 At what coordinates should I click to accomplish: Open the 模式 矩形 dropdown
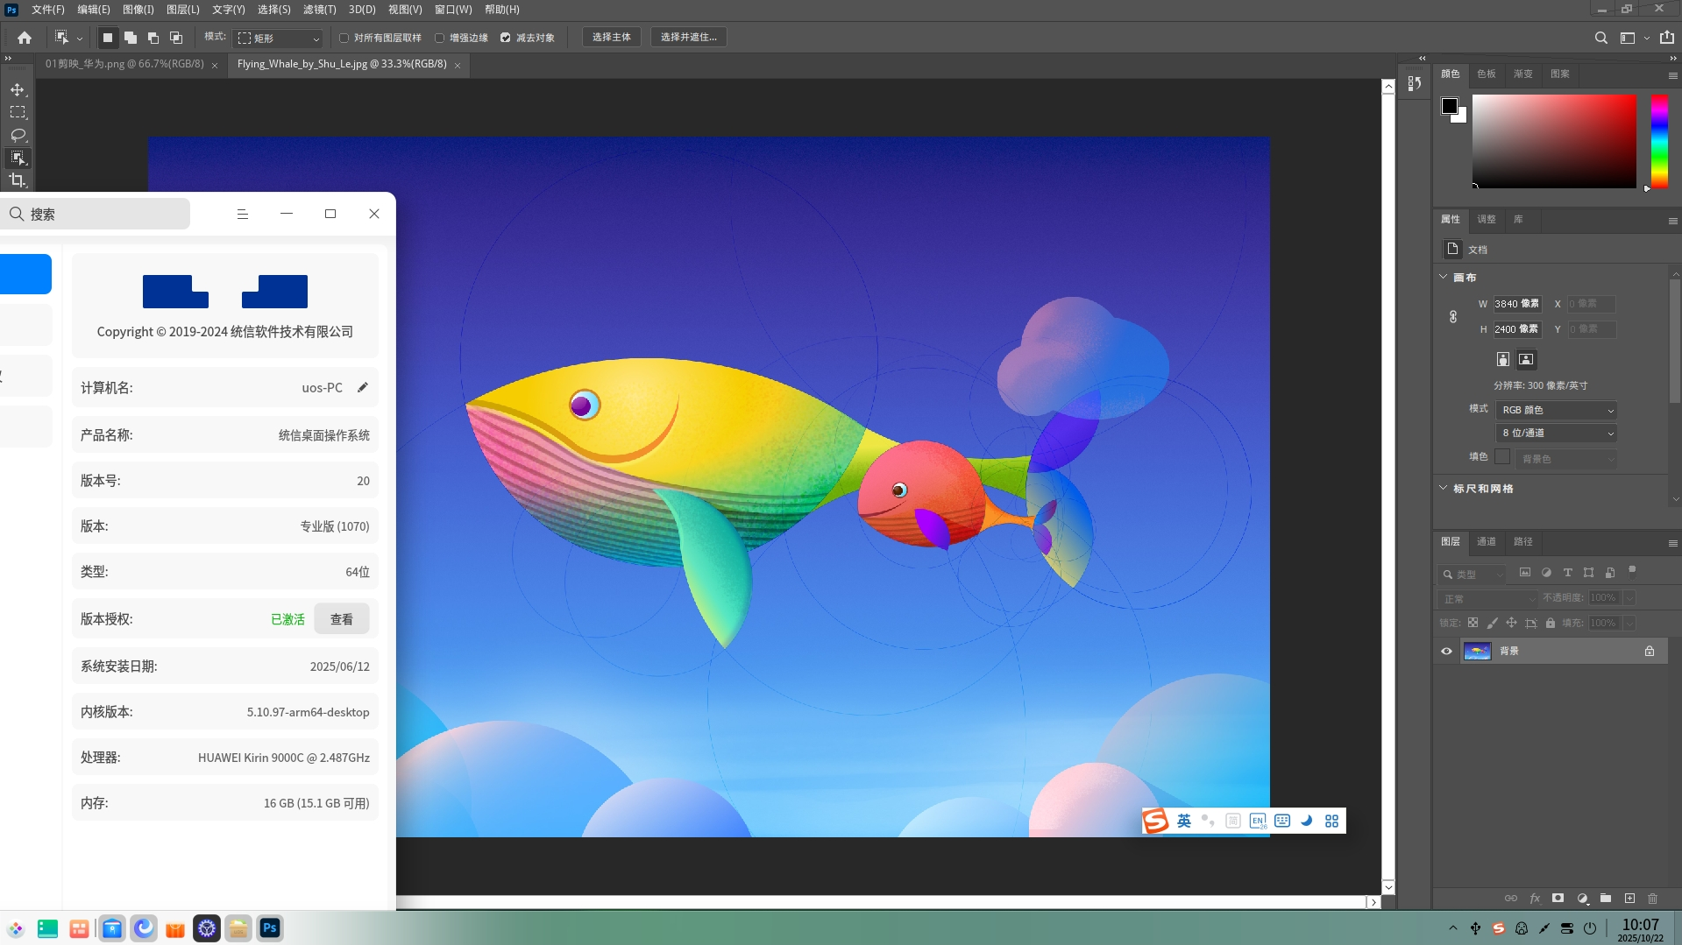point(279,38)
